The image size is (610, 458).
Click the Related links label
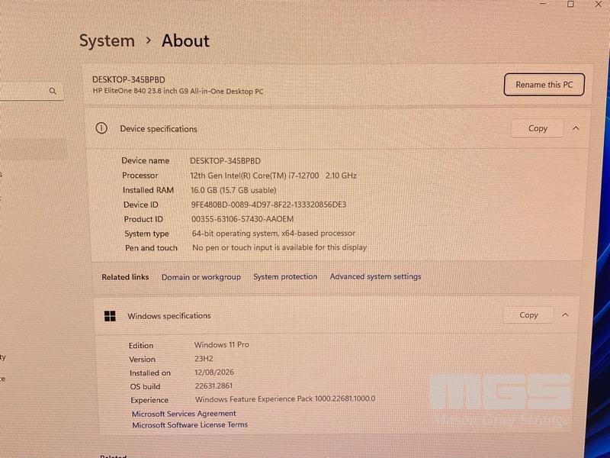click(125, 277)
